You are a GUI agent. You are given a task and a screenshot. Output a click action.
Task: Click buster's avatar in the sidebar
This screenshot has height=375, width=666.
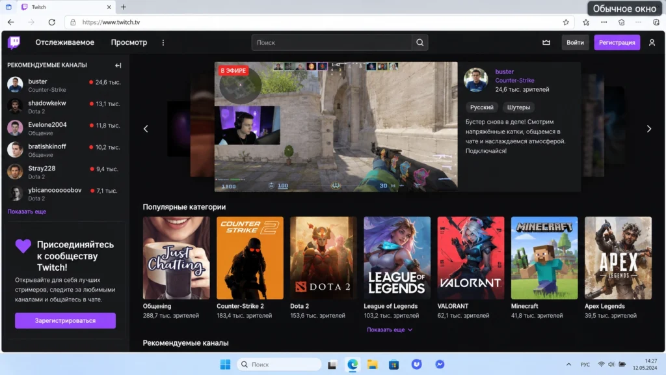(15, 85)
